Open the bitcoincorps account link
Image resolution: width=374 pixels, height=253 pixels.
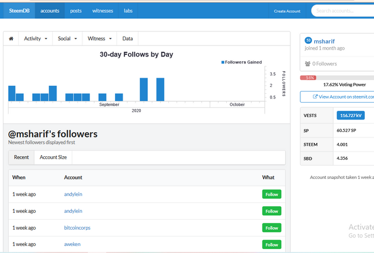pyautogui.click(x=77, y=228)
